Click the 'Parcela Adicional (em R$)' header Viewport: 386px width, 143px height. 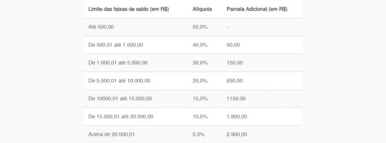coord(257,9)
